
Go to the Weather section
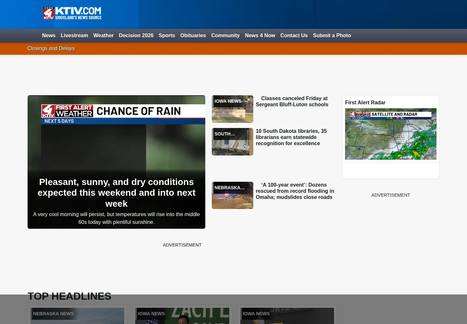pos(103,36)
